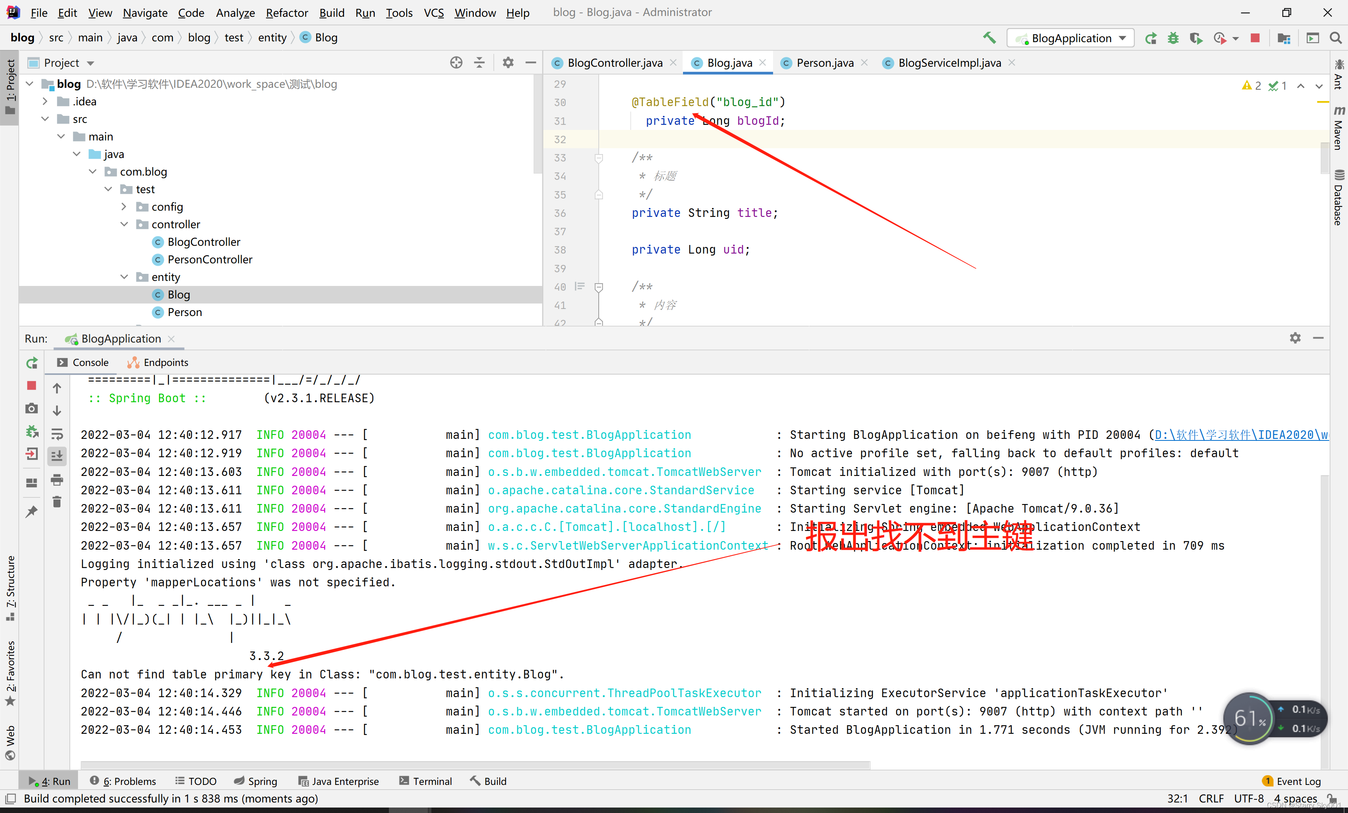
Task: Rerun BlogApplication in the Run panel
Action: (x=32, y=363)
